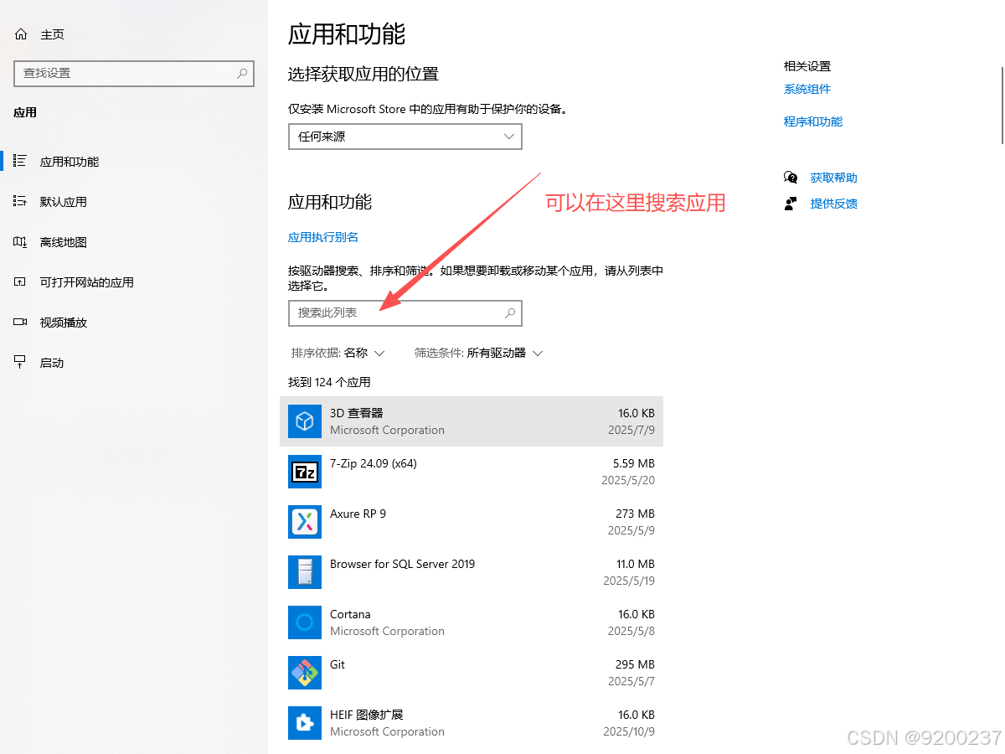Select the HEIF 图像扩展 app name
The image size is (1005, 754).
point(367,715)
